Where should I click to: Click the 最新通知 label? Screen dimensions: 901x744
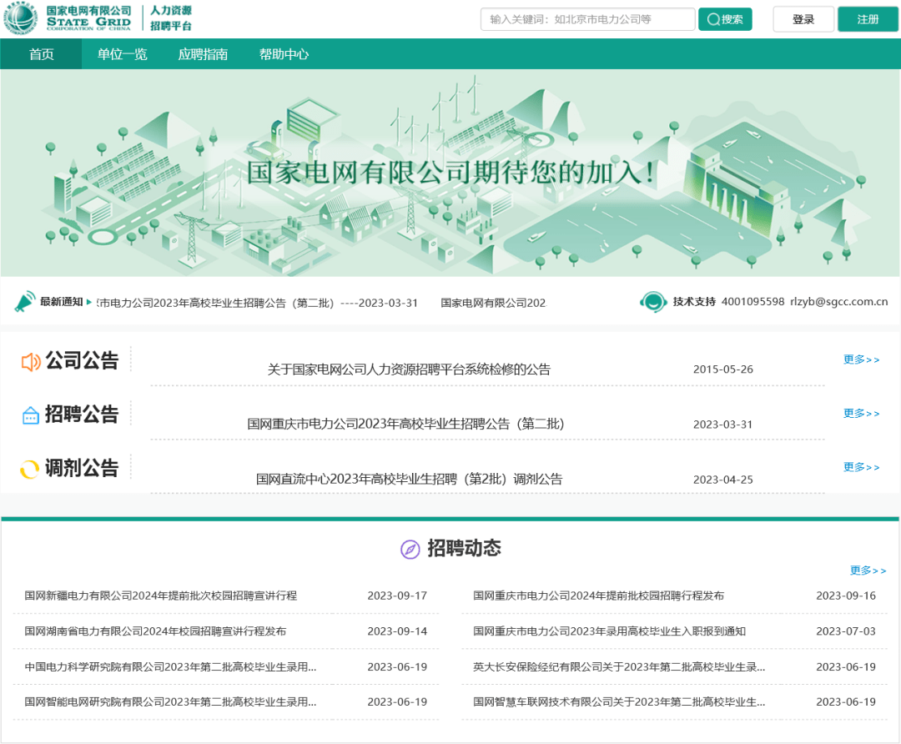[62, 302]
